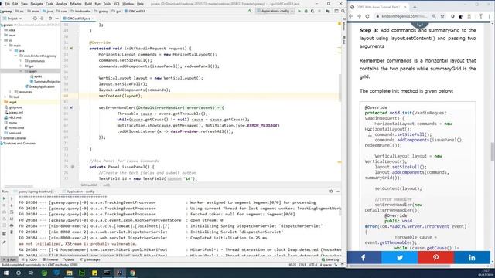
Task: Bookmark the page with the star icon
Action: [442, 16]
